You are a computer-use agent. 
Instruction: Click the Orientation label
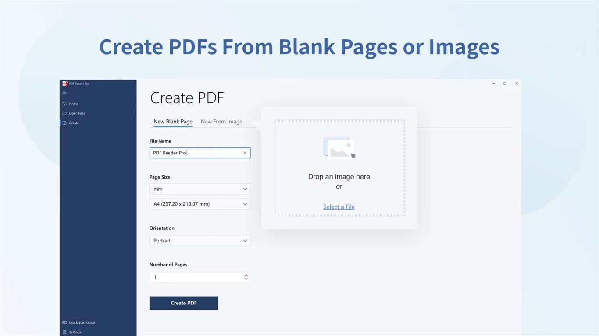(x=162, y=228)
